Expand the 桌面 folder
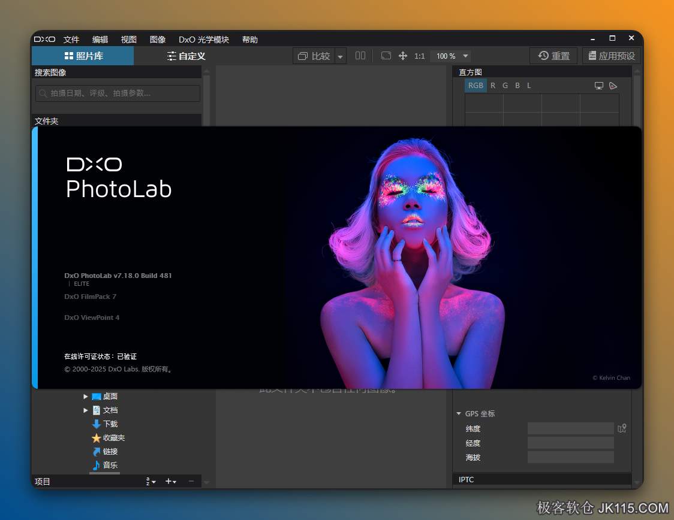The width and height of the screenshot is (674, 520). [x=85, y=397]
